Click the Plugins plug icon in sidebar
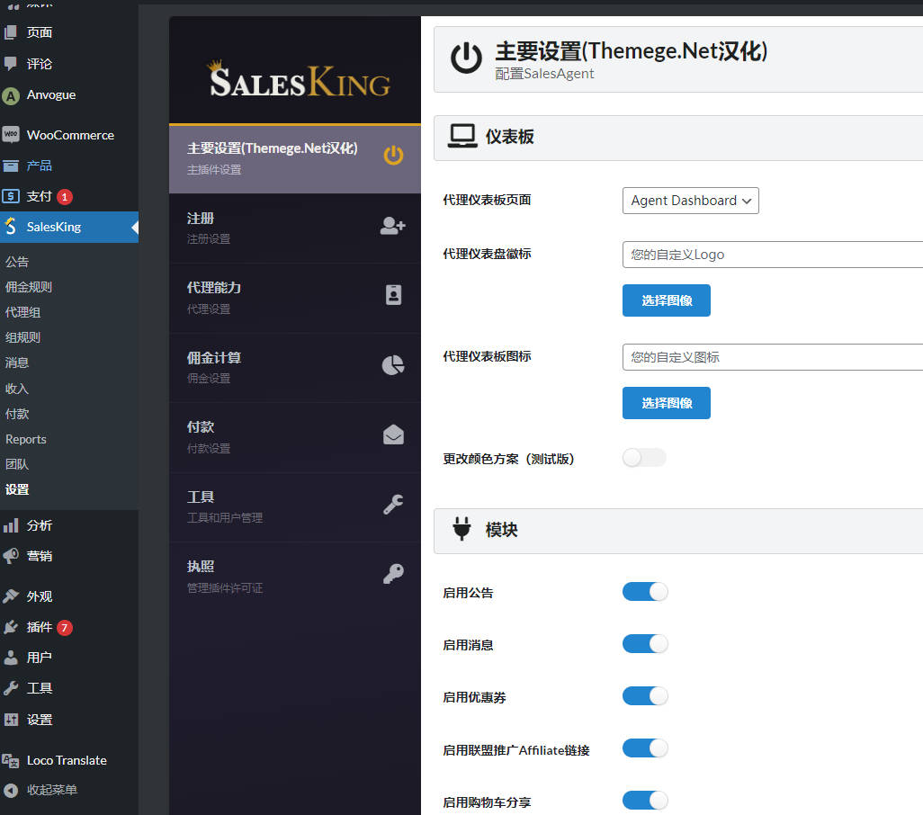Image resolution: width=923 pixels, height=815 pixels. coord(11,627)
